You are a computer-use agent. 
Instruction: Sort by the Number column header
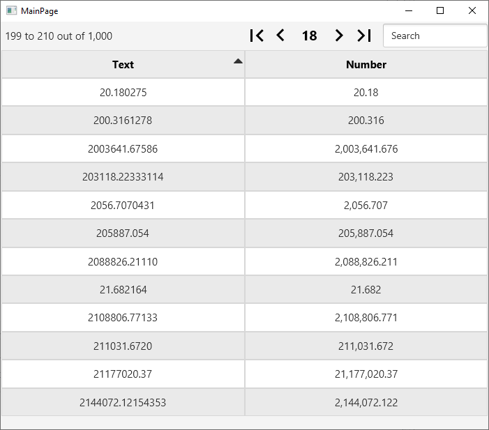pos(366,65)
